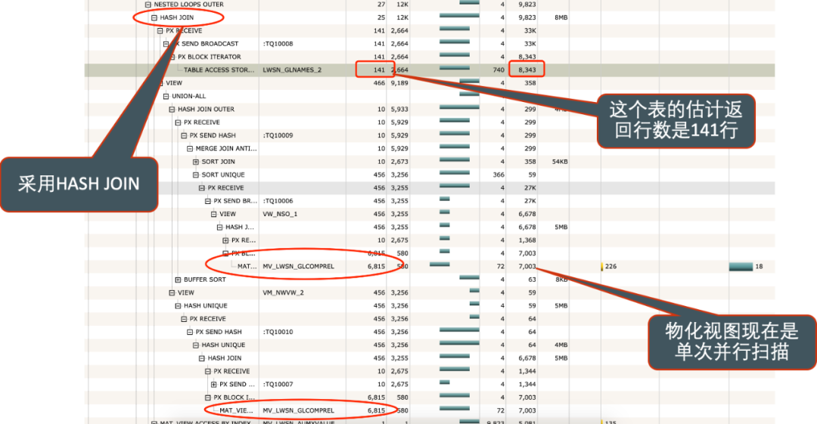
Task: Collapse PX SEND HASH :TQ10009 node
Action: [x=184, y=135]
